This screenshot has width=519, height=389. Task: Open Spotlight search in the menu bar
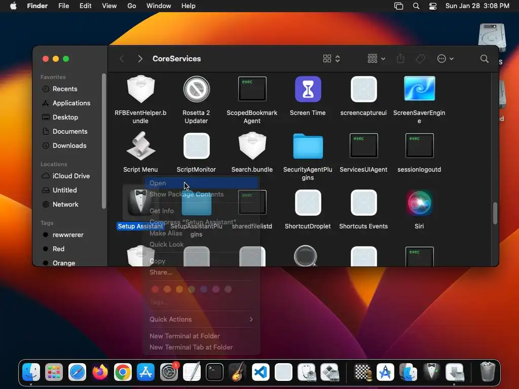416,6
